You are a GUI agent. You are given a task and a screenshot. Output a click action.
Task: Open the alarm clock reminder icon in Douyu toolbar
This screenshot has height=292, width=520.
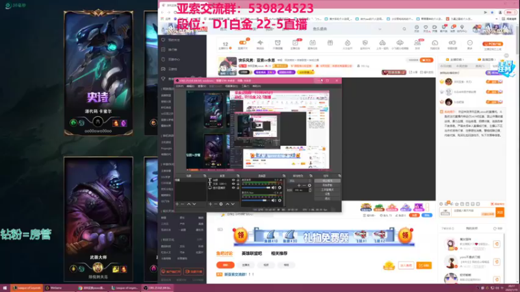[x=278, y=43]
